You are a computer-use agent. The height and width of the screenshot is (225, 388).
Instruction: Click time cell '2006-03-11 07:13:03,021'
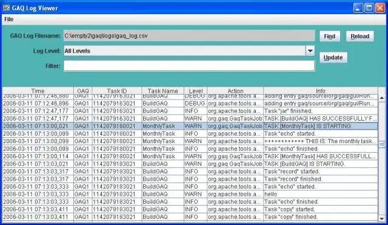pyautogui.click(x=38, y=164)
